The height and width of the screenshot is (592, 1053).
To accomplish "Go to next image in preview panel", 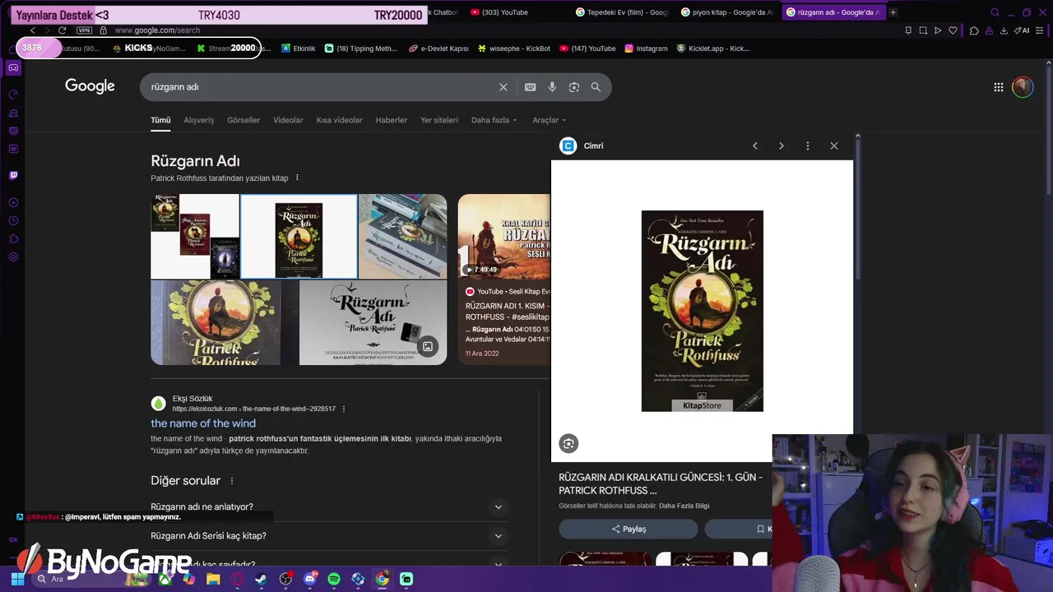I will 782,146.
